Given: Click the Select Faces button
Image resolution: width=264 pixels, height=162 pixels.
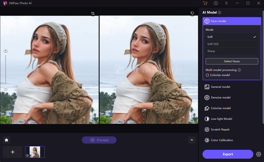Looking at the screenshot, I should (x=231, y=61).
